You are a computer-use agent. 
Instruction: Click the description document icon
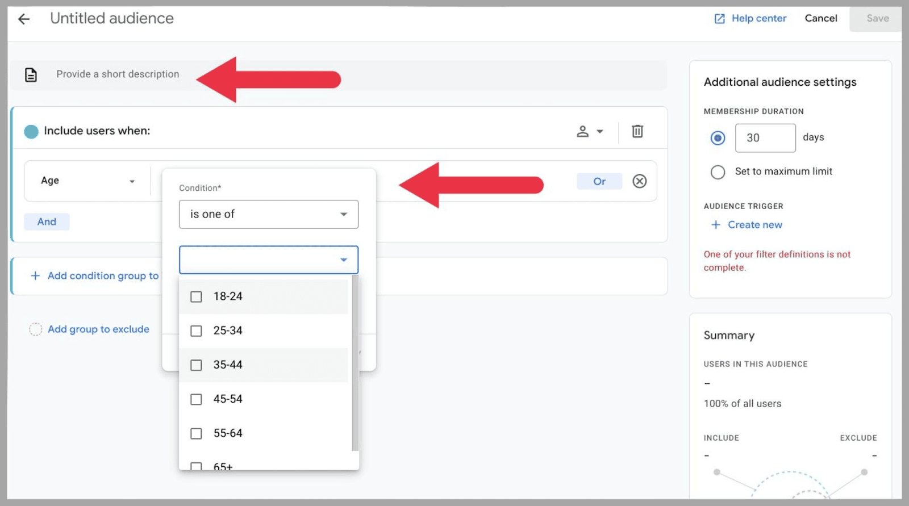tap(31, 74)
